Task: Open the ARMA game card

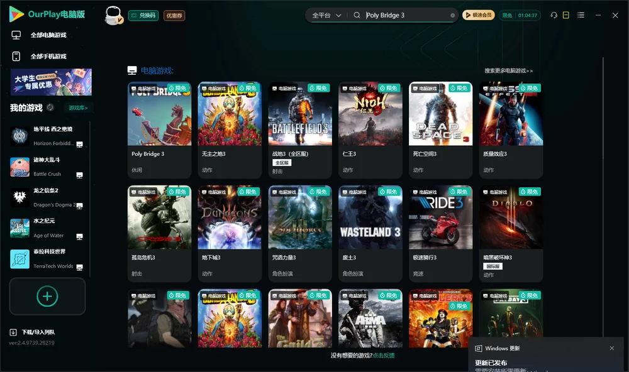Action: 370,319
